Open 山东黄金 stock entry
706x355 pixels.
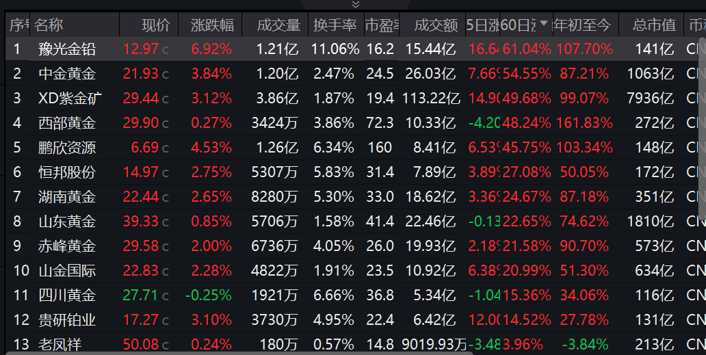67,222
